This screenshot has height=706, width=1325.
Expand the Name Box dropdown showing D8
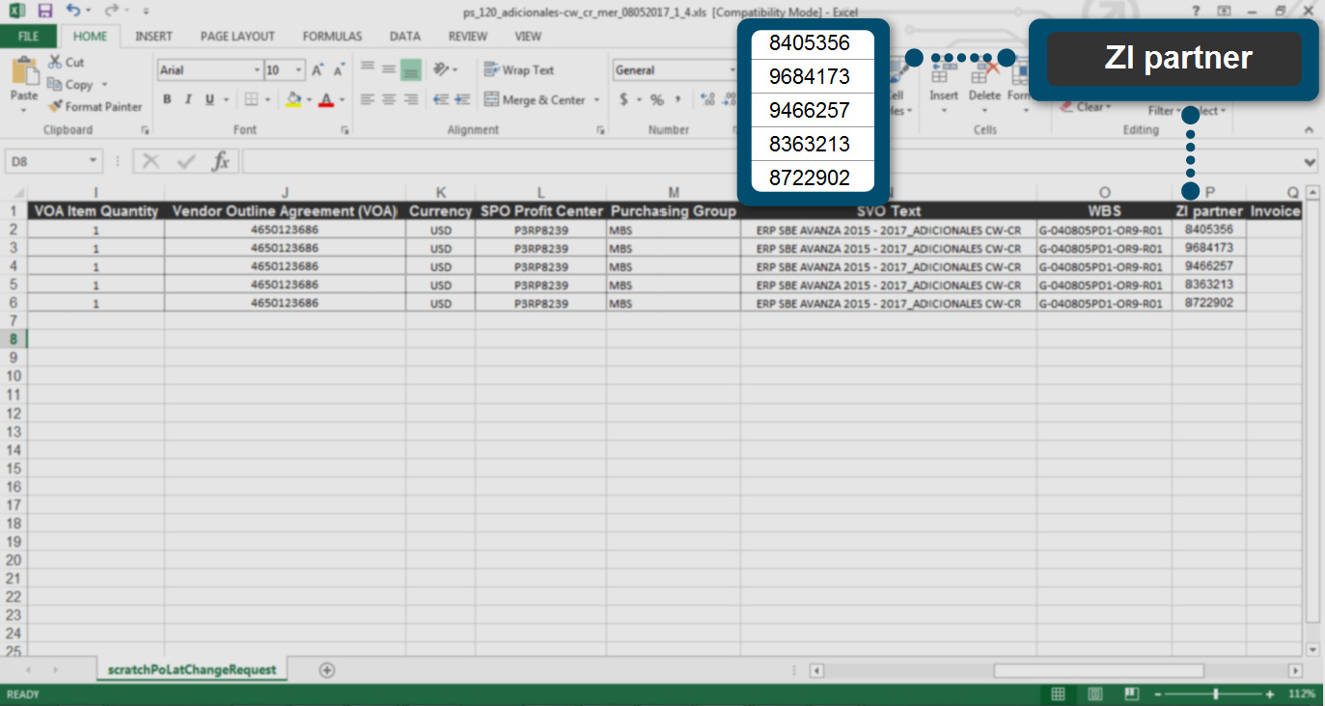point(94,162)
